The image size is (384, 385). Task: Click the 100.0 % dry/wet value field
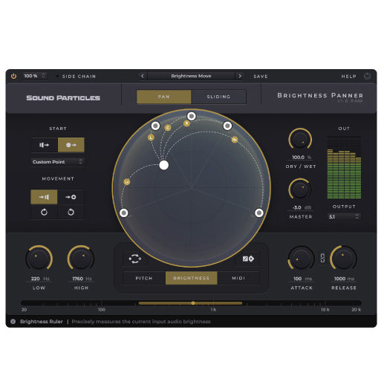click(301, 158)
